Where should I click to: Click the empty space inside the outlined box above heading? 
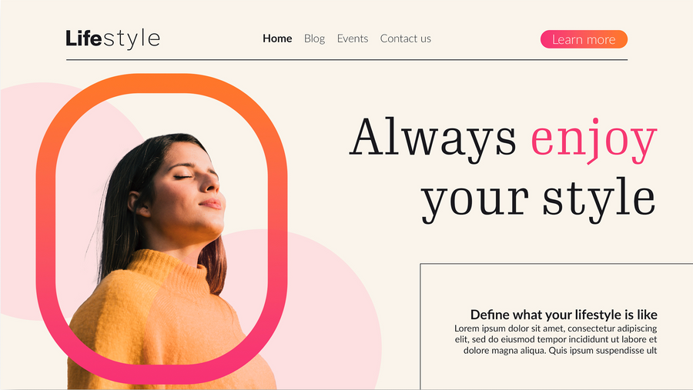pos(557,285)
